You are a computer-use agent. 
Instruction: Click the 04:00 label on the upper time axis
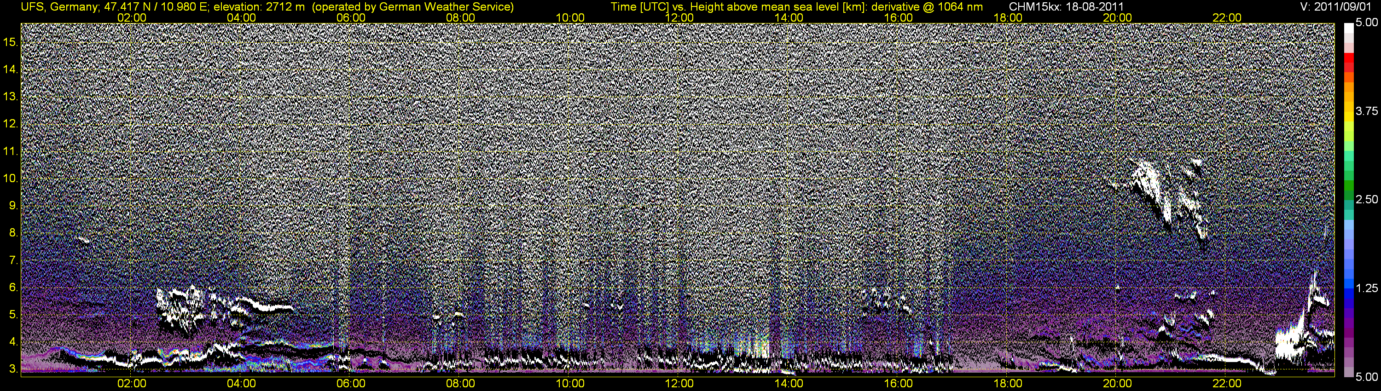tap(241, 17)
